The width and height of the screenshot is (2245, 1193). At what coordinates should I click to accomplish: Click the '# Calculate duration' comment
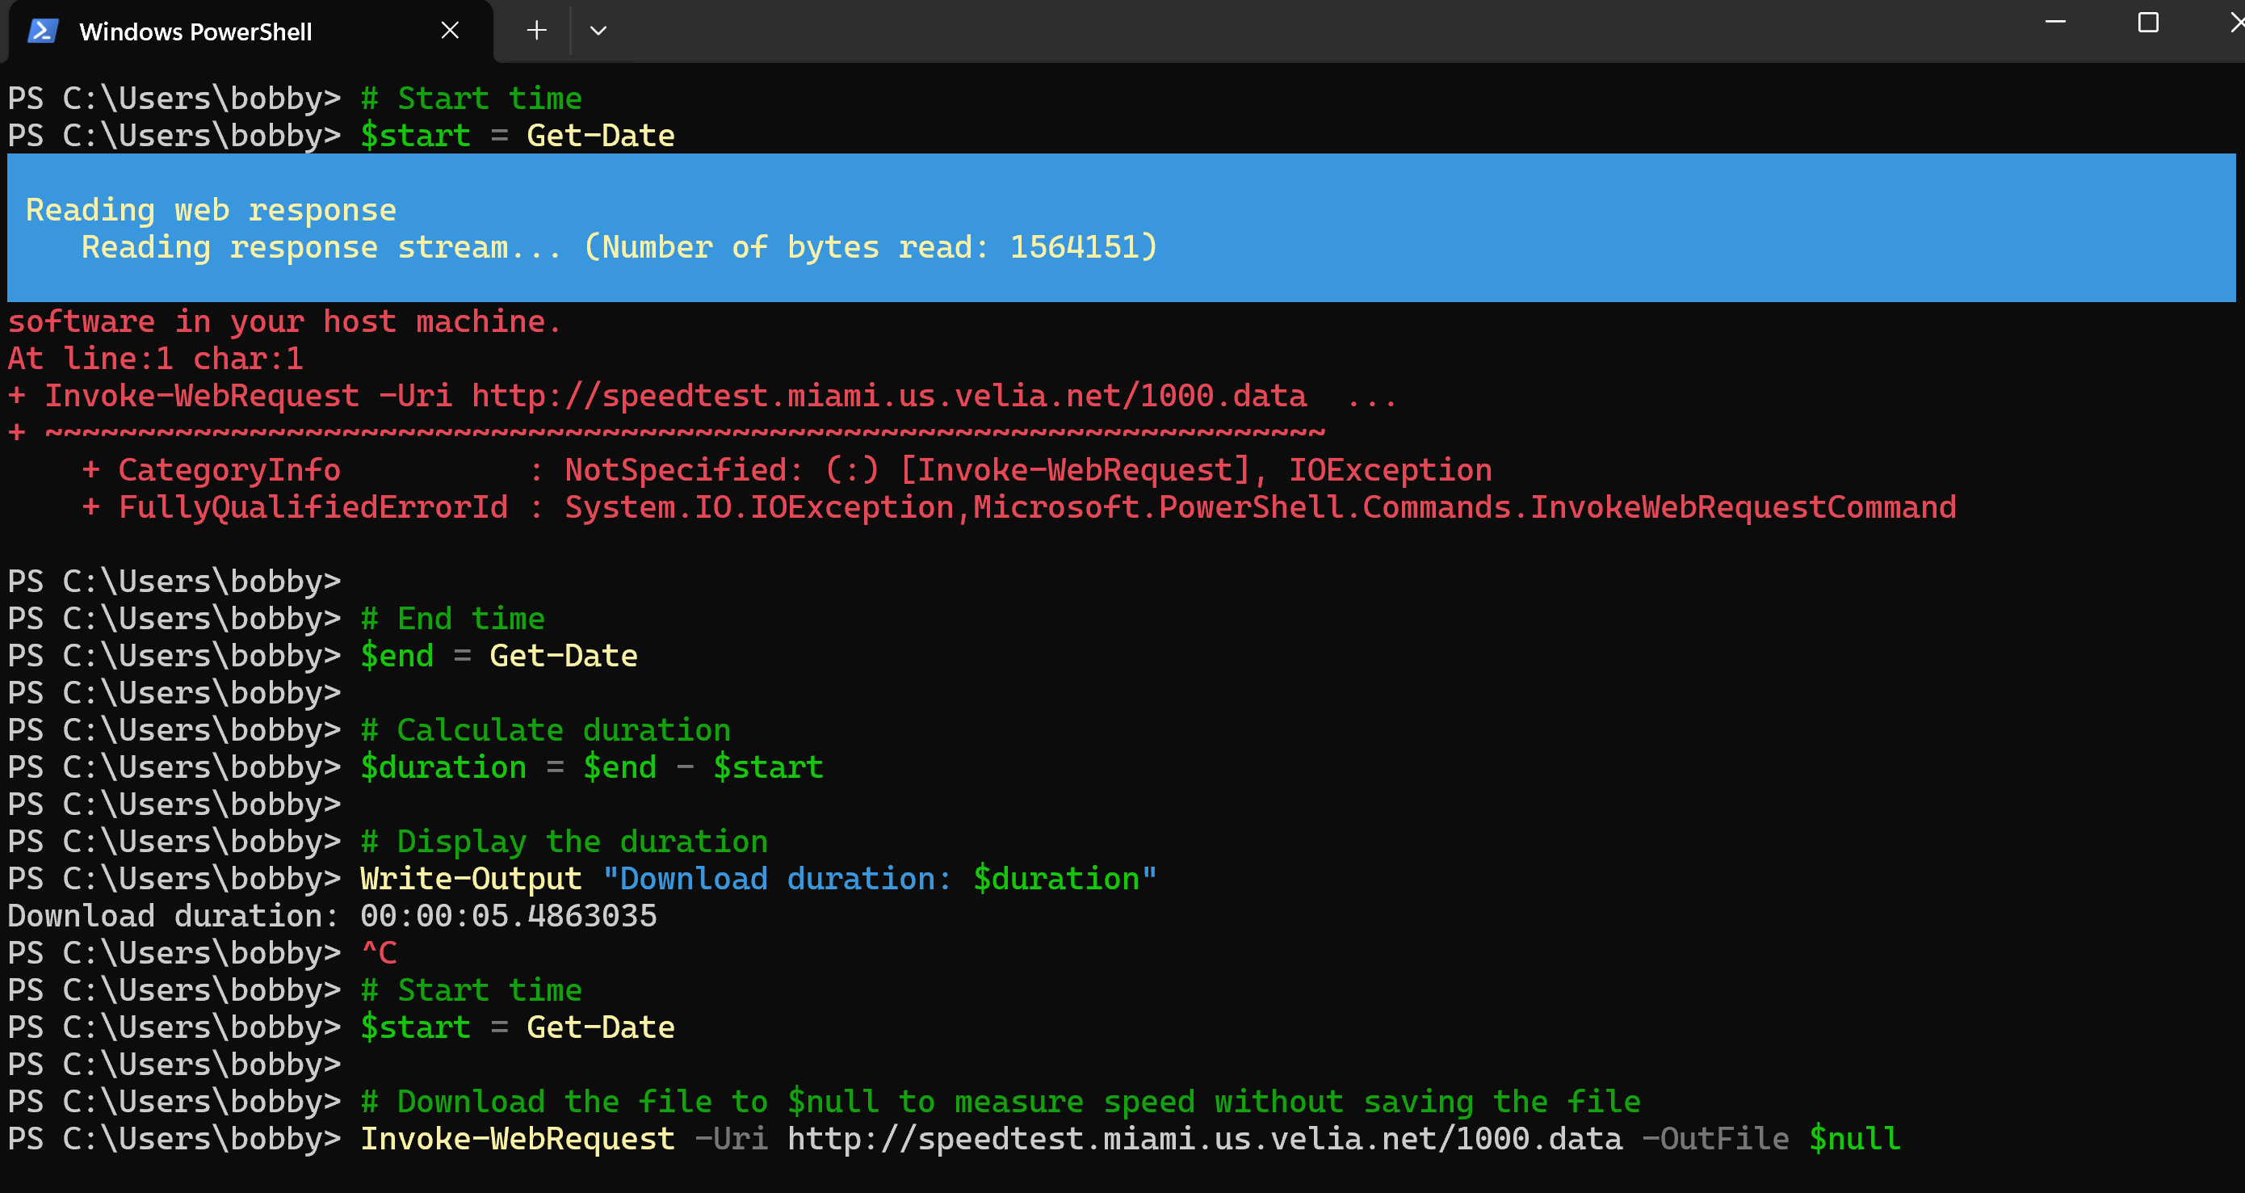[x=546, y=730]
